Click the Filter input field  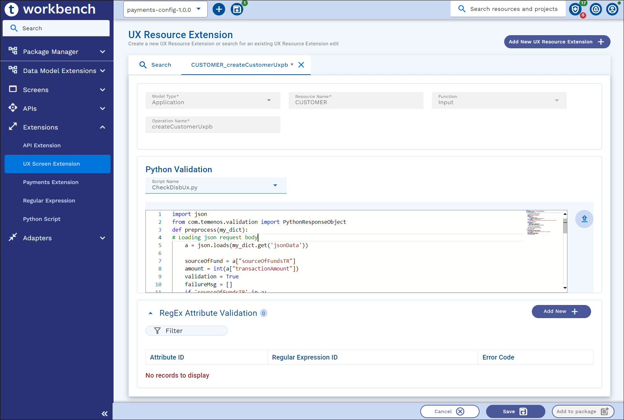pyautogui.click(x=186, y=331)
